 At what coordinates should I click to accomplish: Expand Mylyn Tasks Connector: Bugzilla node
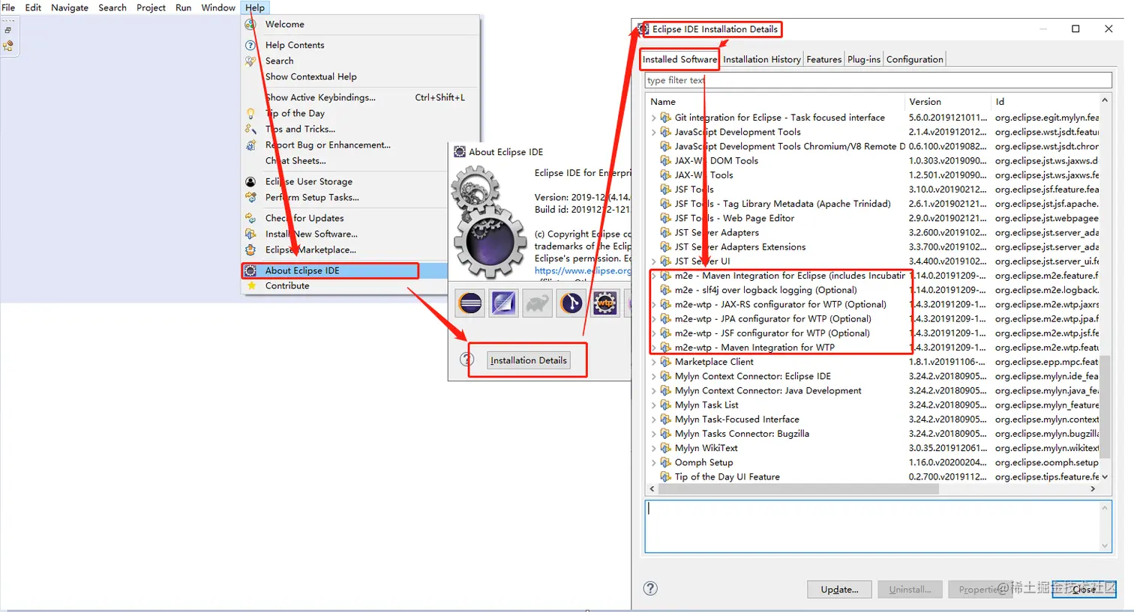pyautogui.click(x=653, y=434)
